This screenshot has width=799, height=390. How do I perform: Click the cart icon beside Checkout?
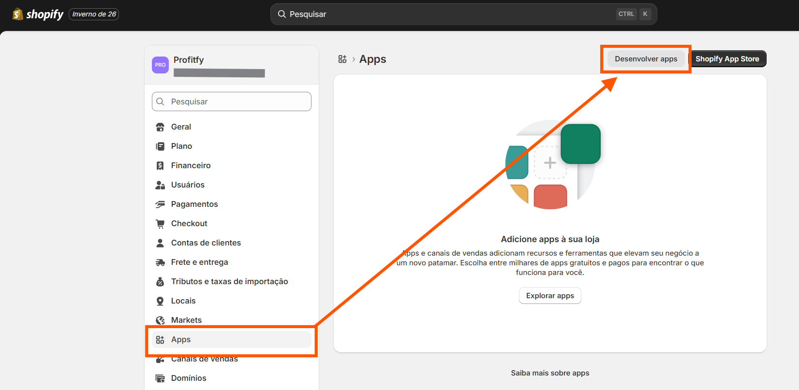160,224
